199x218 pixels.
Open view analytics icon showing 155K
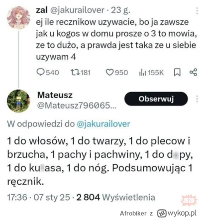point(143,73)
